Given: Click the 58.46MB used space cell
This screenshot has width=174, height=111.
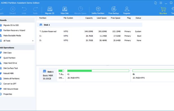Looking at the screenshot, I should coord(103,40).
